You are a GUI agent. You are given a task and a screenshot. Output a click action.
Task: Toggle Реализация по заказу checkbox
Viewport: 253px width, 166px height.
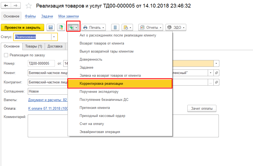click(x=6, y=55)
